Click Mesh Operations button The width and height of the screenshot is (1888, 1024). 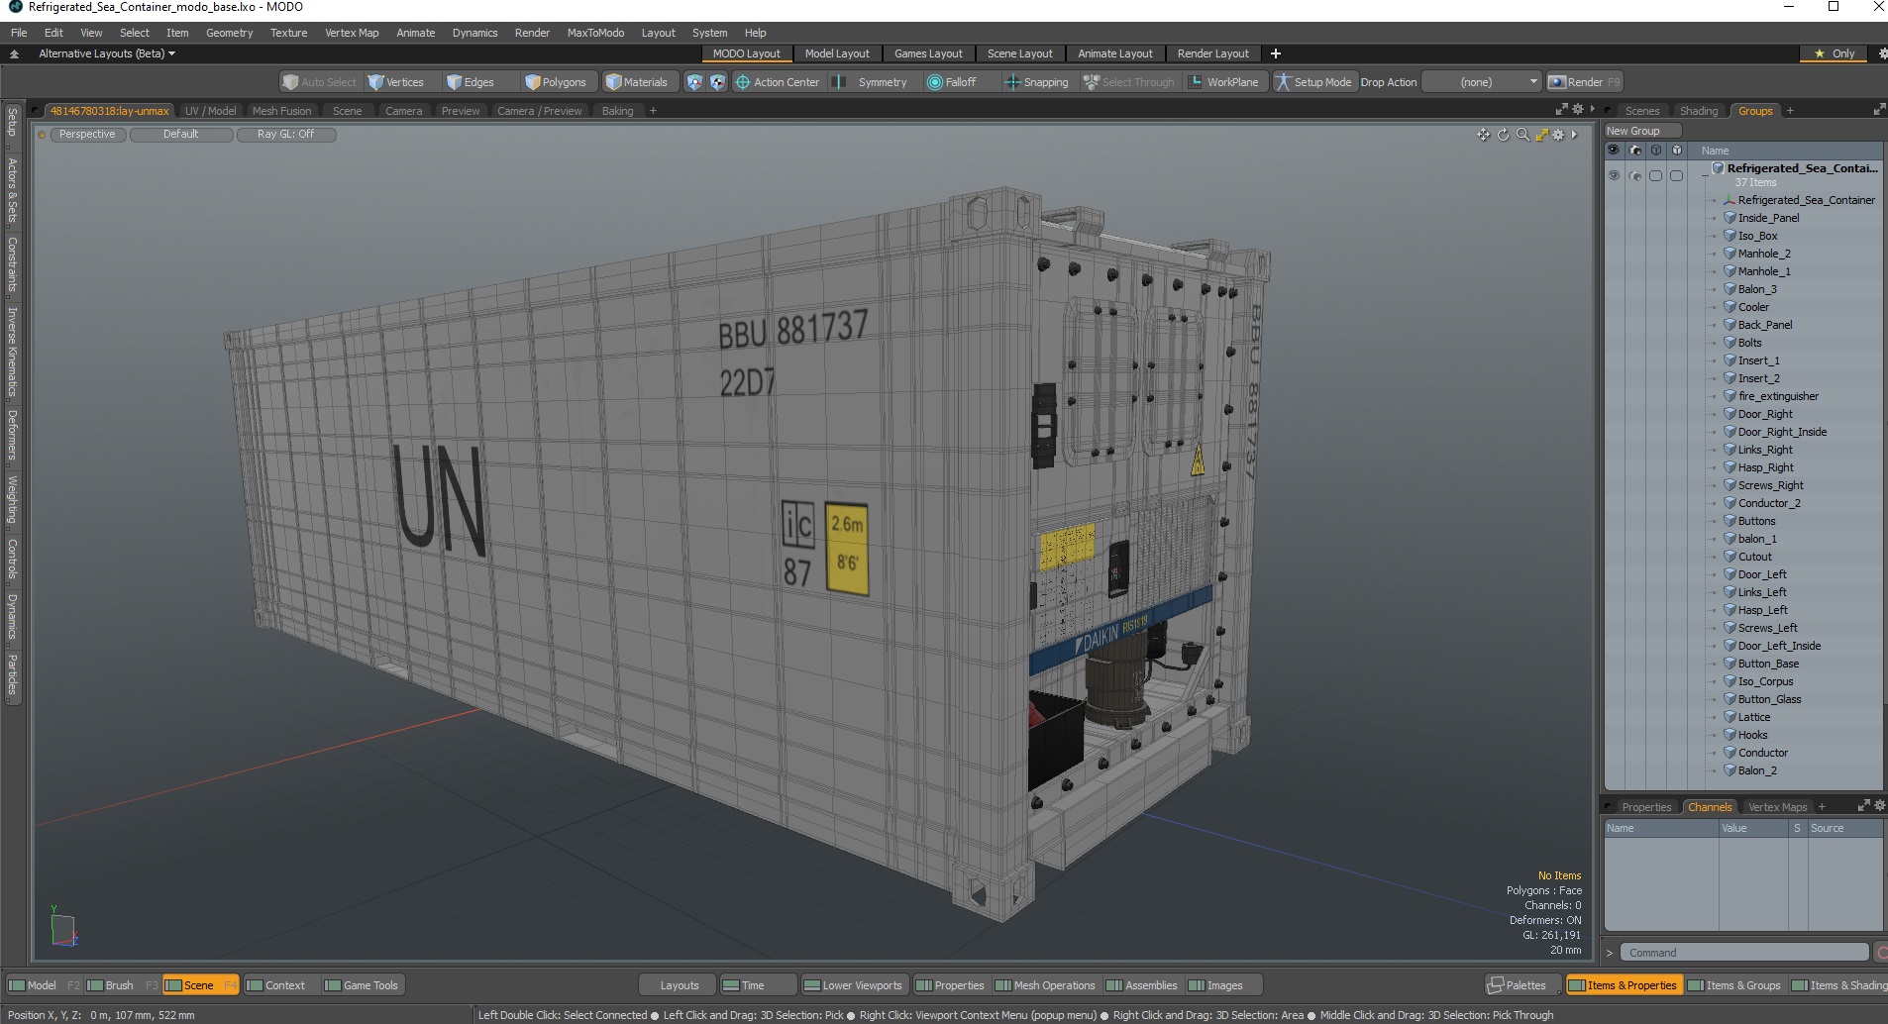(1045, 985)
